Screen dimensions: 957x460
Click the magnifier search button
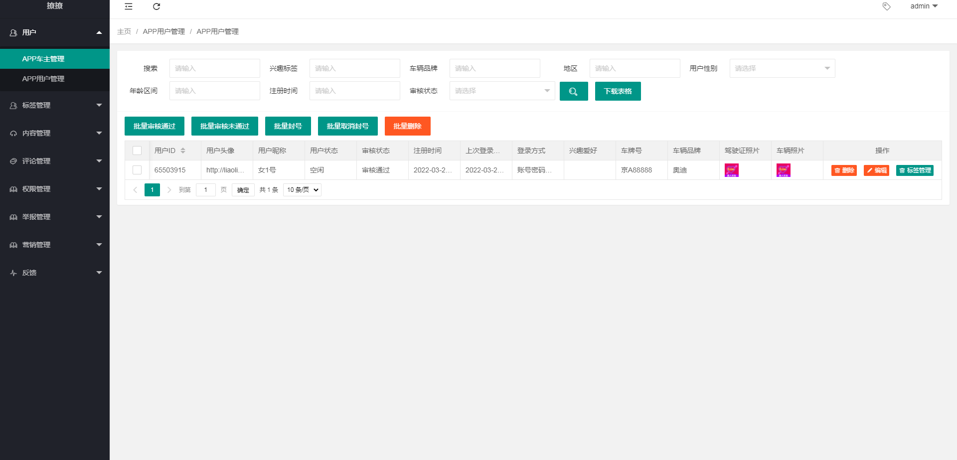(x=573, y=91)
